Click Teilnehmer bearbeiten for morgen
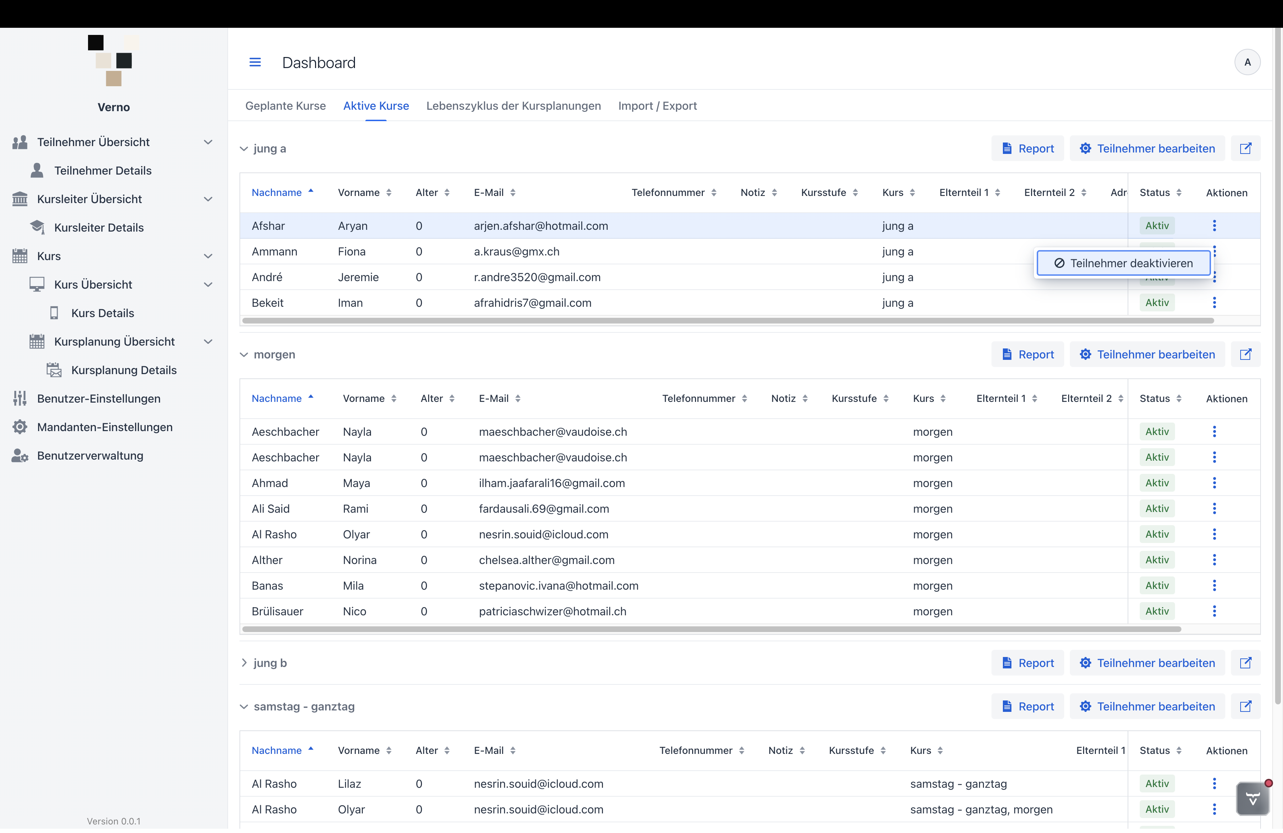The height and width of the screenshot is (833, 1283). [x=1147, y=354]
